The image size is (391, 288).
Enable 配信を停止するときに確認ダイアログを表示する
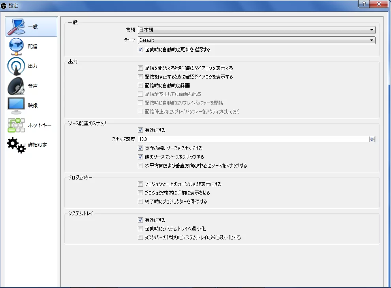pyautogui.click(x=140, y=77)
